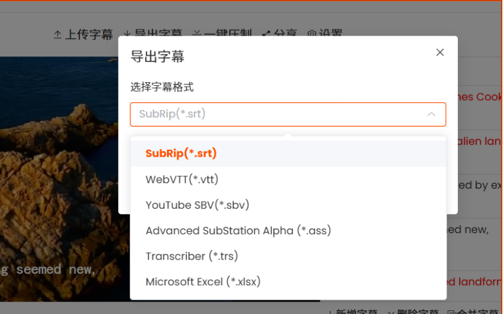Collapse the format dropdown using the chevron arrow
This screenshot has width=503, height=314.
point(431,114)
